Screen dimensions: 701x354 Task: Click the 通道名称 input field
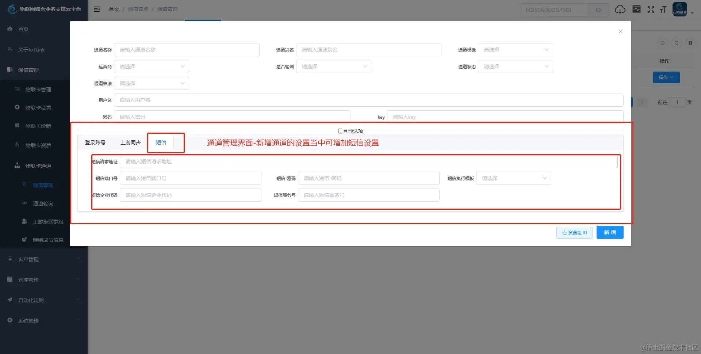[x=187, y=50]
